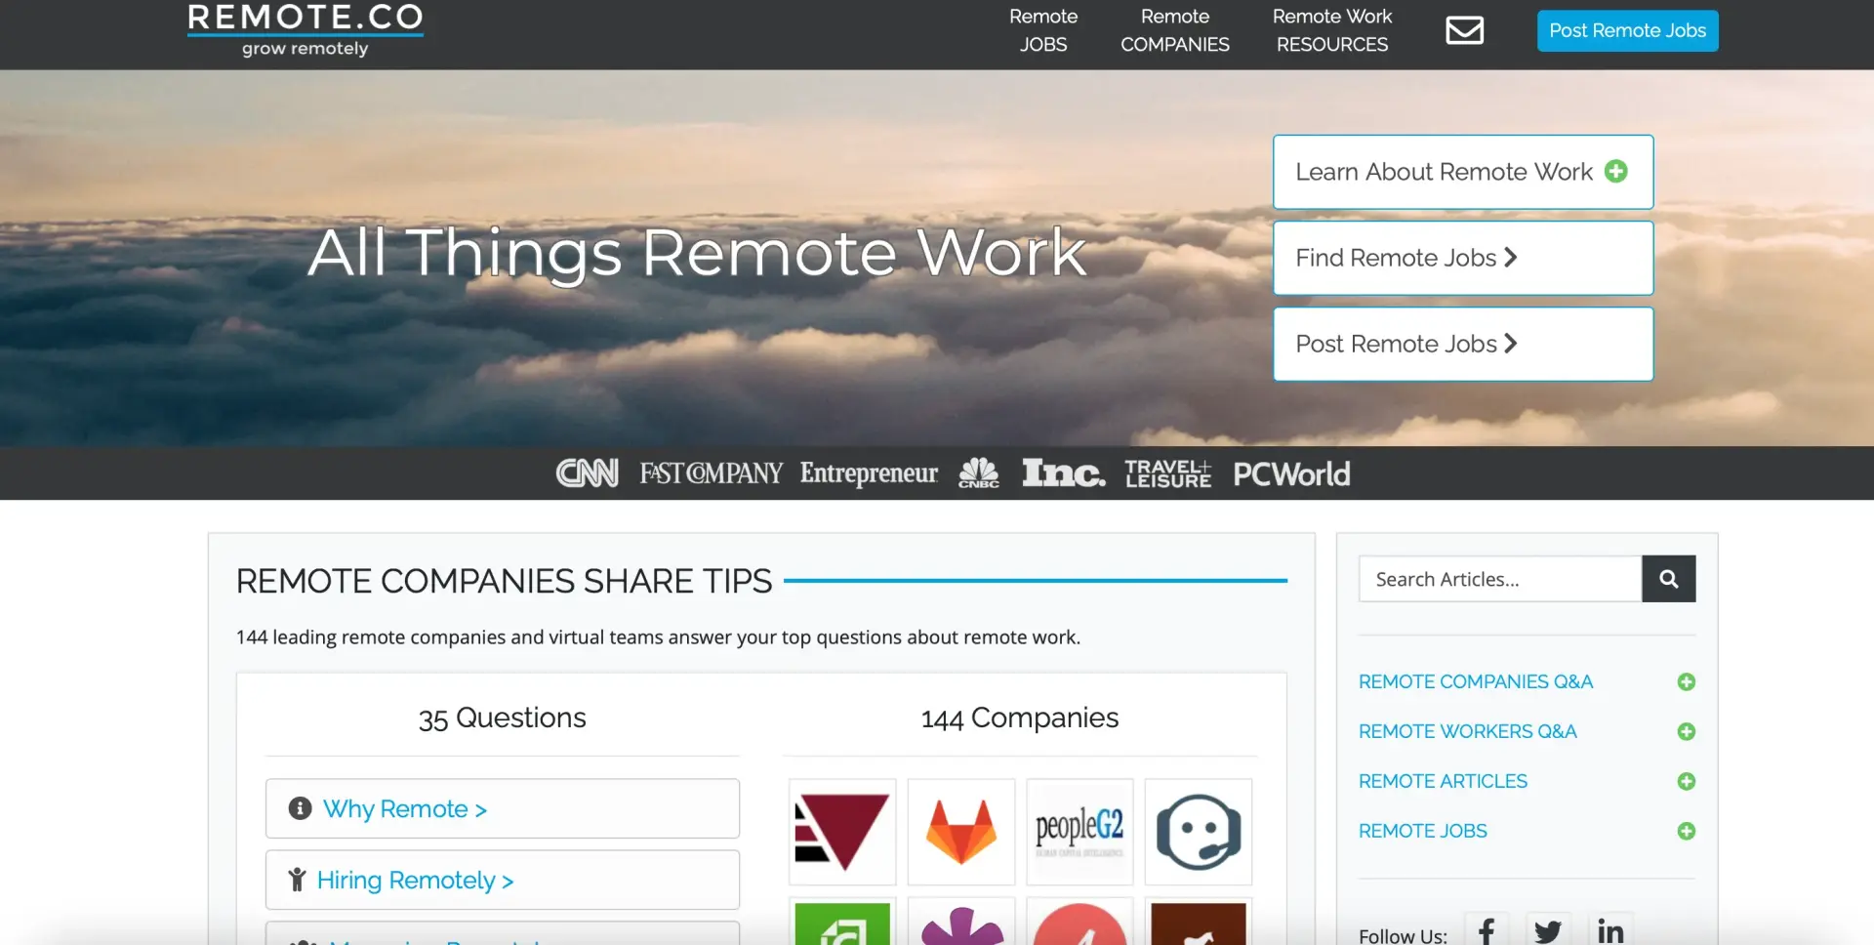
Task: Open the Twitter follow icon
Action: pyautogui.click(x=1547, y=930)
